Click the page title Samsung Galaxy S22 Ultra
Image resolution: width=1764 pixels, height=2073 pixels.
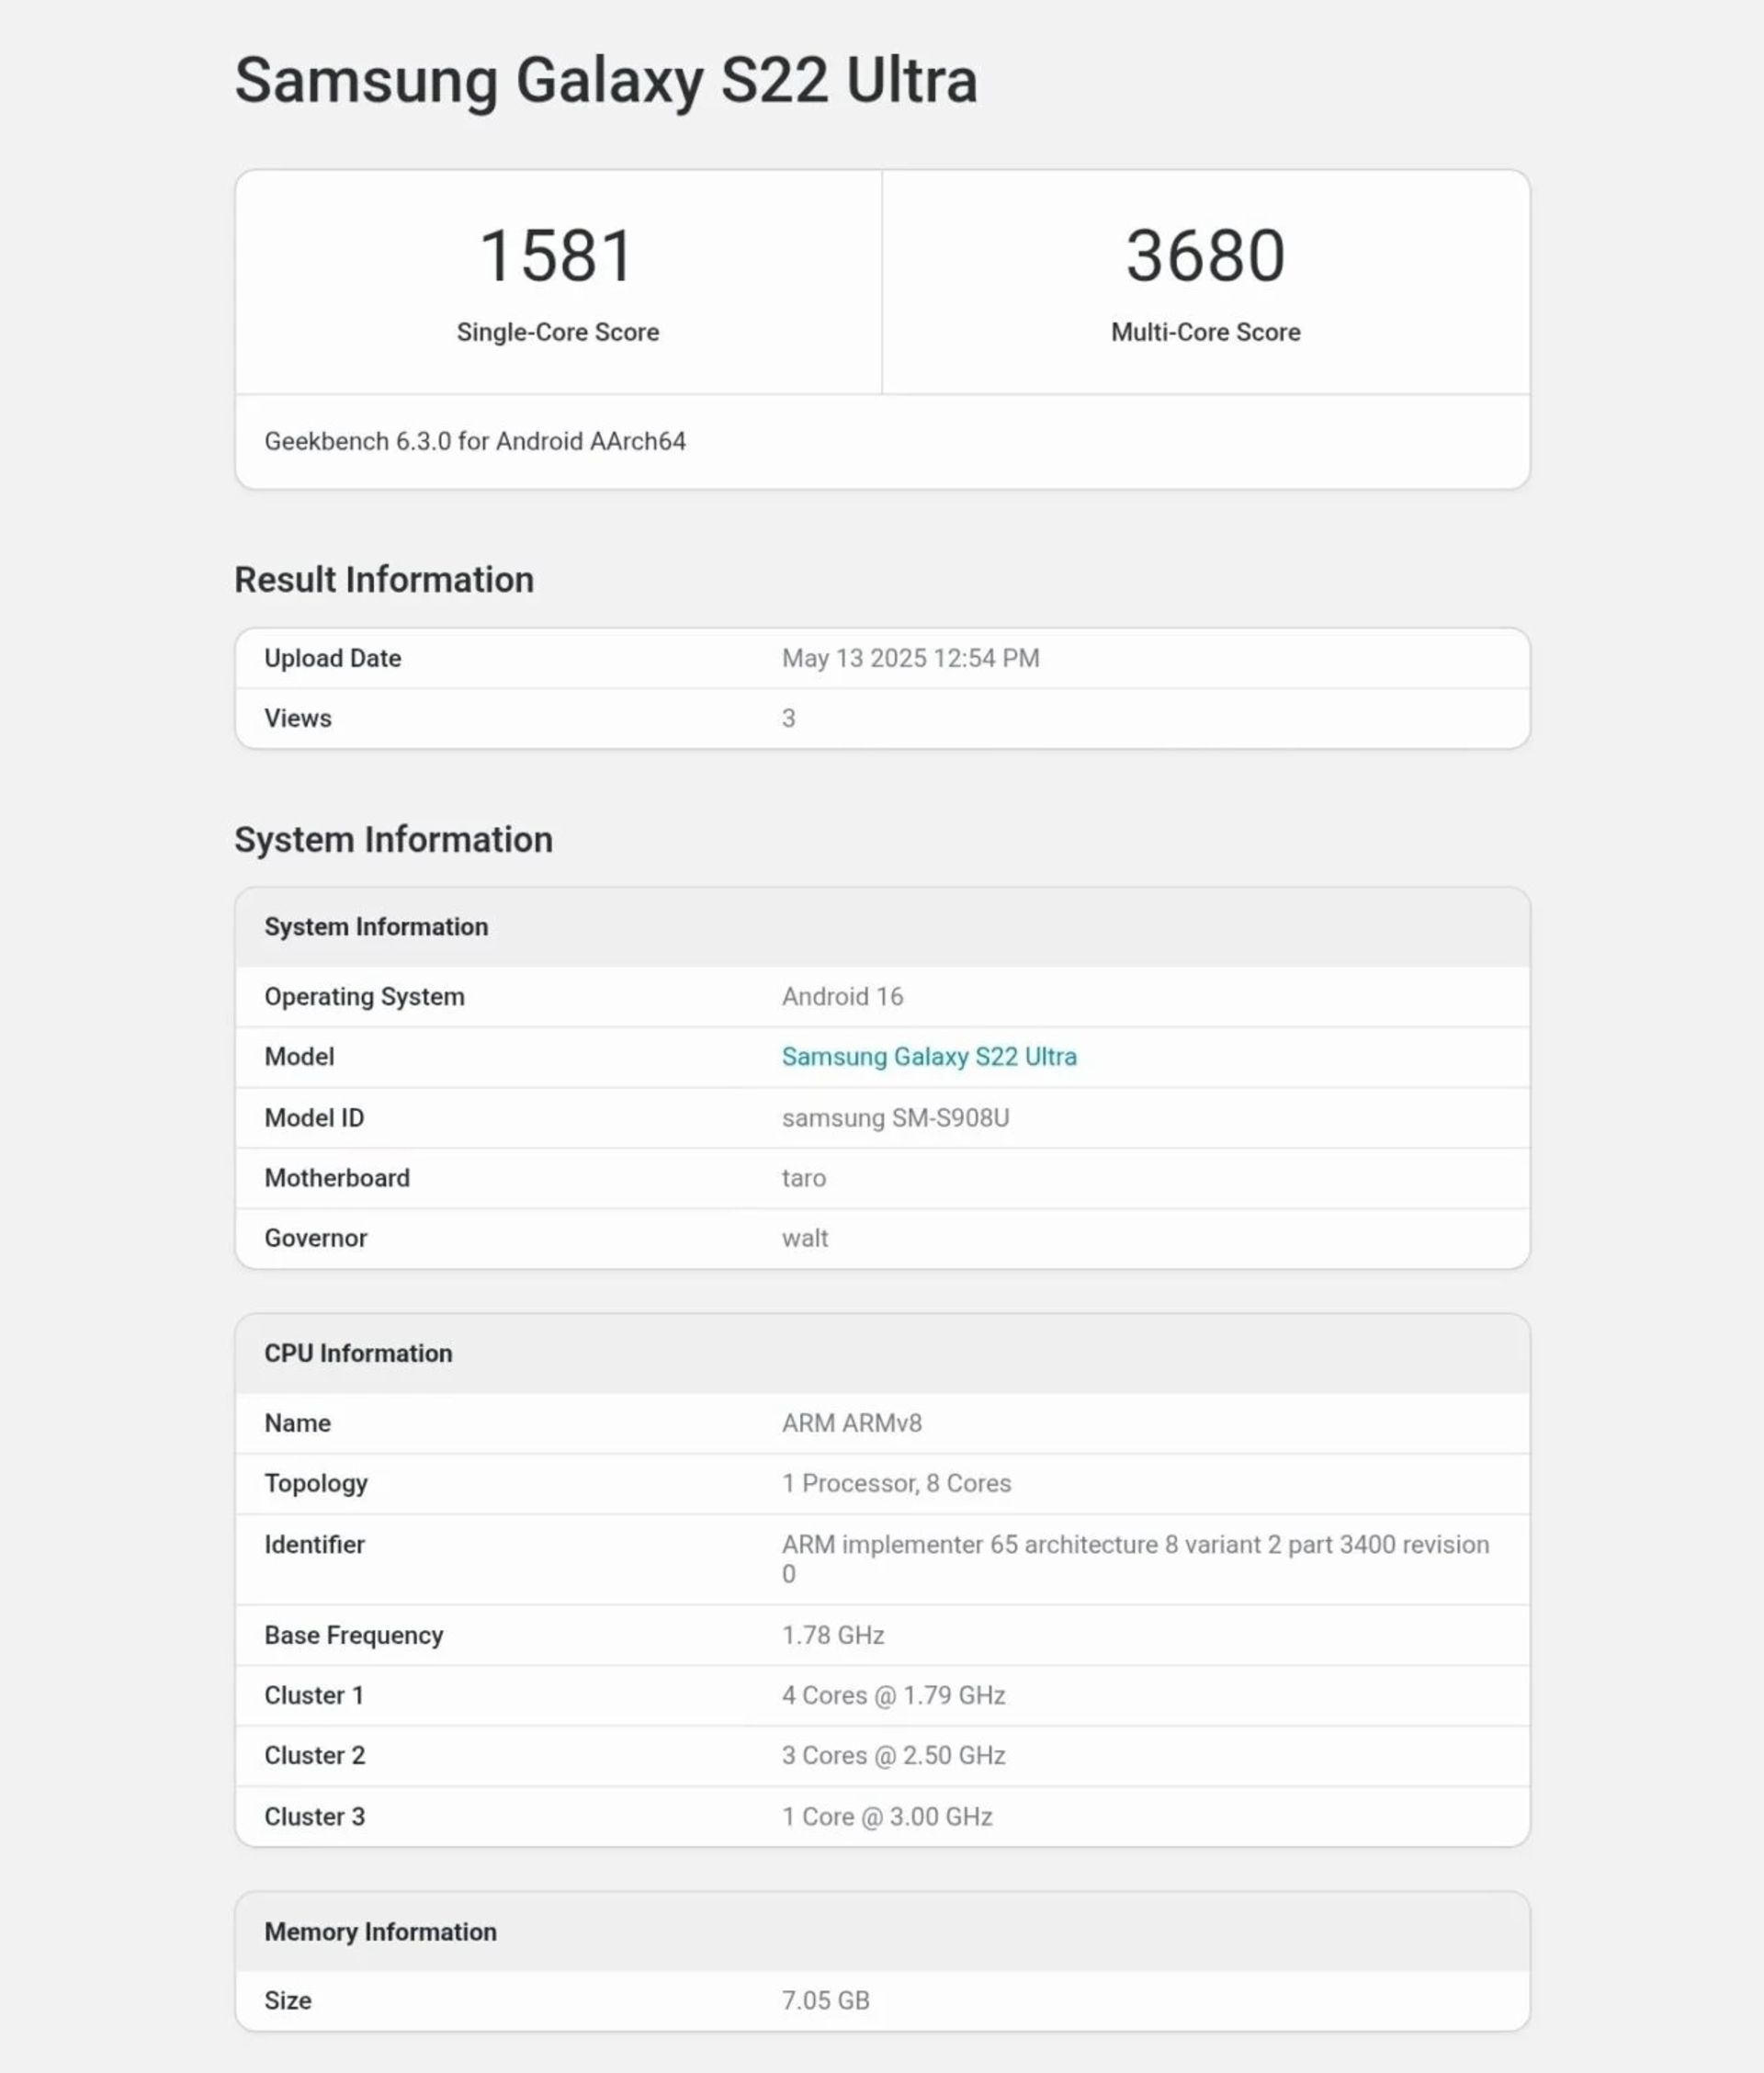click(605, 80)
